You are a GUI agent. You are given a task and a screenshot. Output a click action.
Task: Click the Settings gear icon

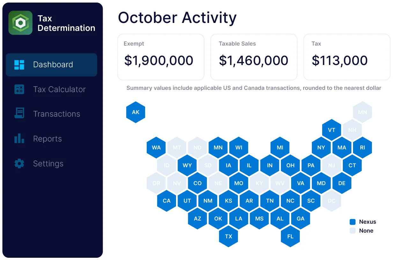[x=19, y=163]
